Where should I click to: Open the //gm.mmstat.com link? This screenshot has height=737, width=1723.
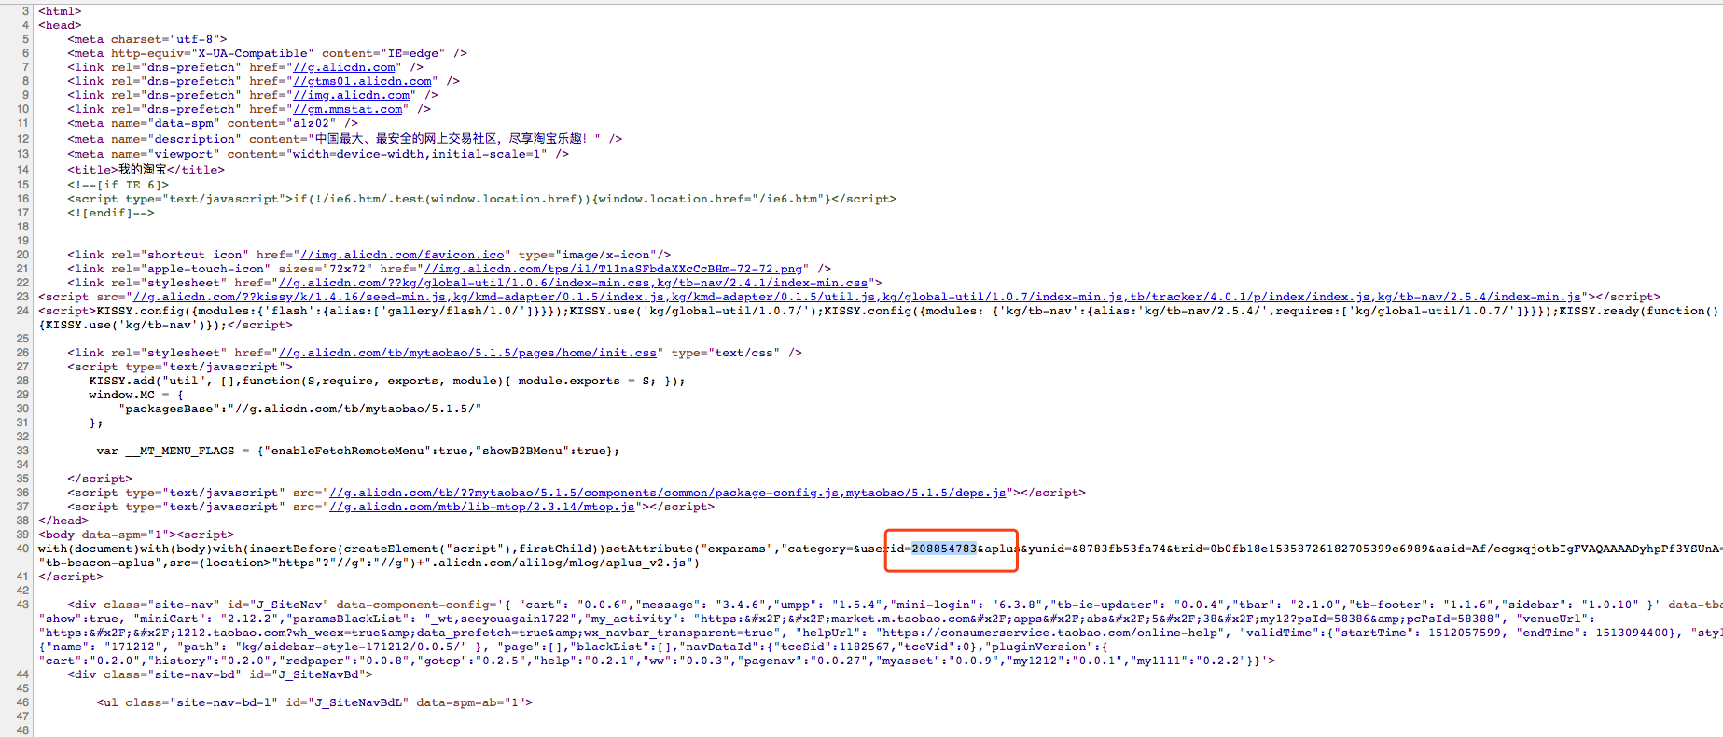pos(348,109)
